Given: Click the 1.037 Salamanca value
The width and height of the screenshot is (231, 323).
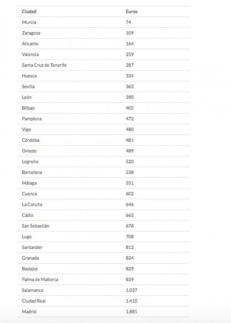Looking at the screenshot, I should click(x=132, y=290).
